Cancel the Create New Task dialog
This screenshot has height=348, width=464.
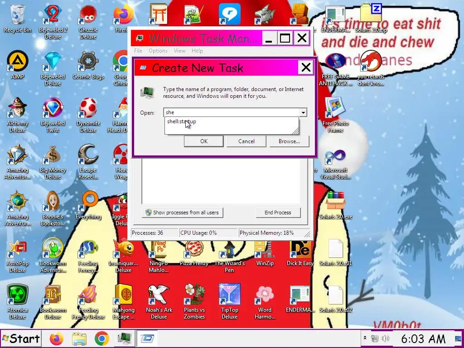pyautogui.click(x=246, y=141)
